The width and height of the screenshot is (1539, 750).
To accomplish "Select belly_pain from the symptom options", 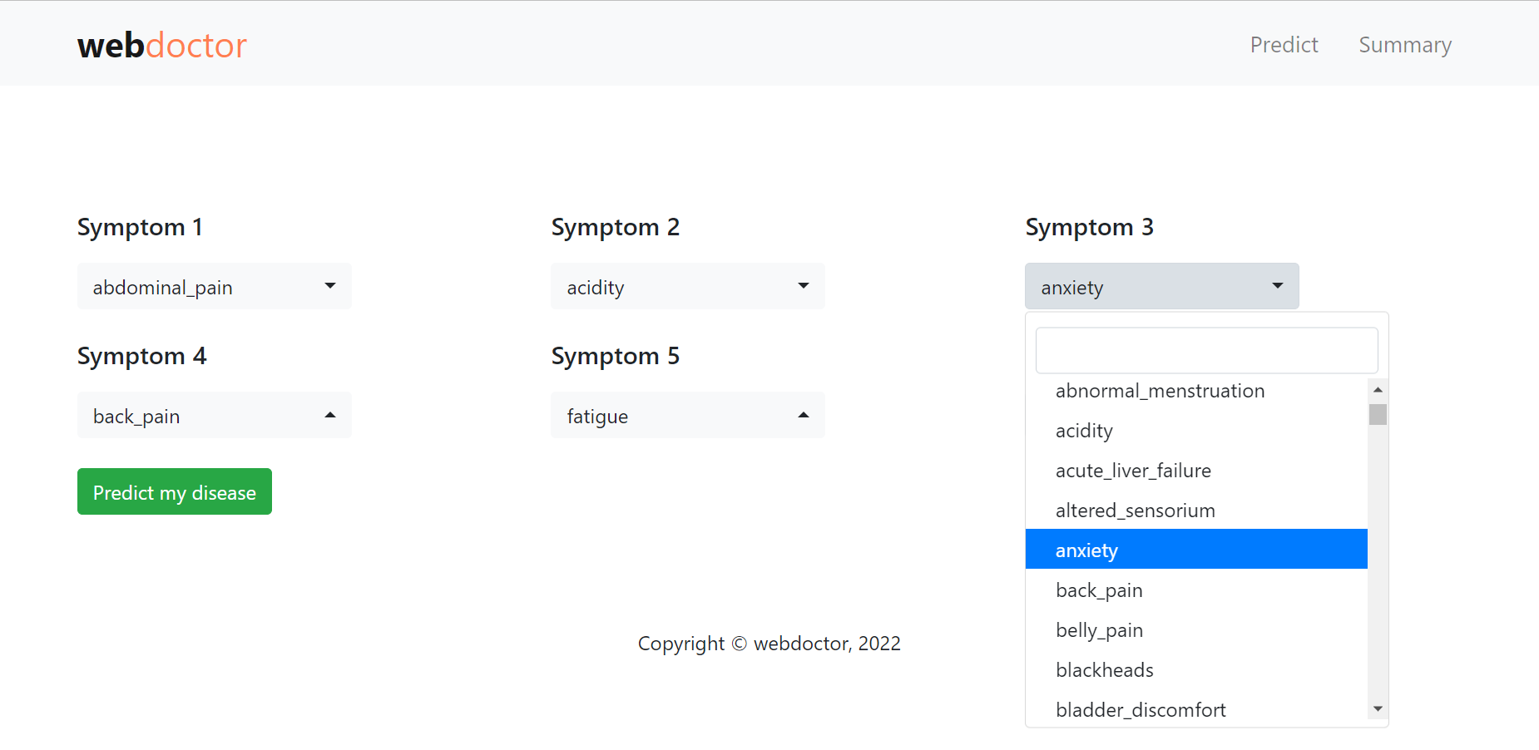I will [1099, 629].
